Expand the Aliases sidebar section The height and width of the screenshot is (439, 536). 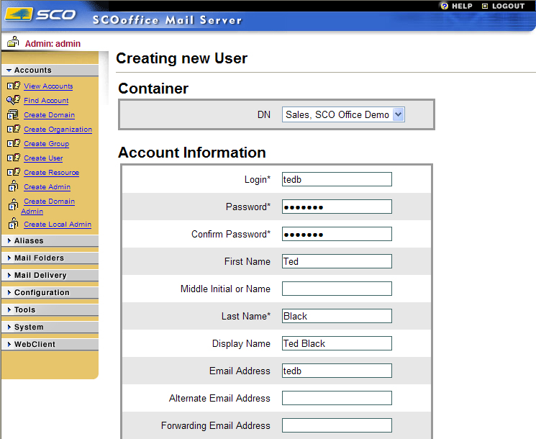point(29,241)
